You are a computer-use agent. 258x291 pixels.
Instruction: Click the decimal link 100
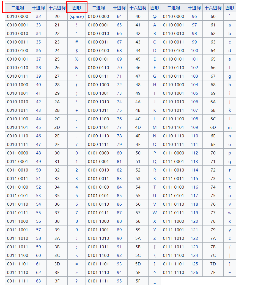click(x=194, y=51)
